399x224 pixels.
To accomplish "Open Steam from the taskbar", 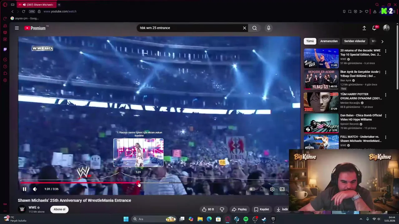I will coord(264,219).
